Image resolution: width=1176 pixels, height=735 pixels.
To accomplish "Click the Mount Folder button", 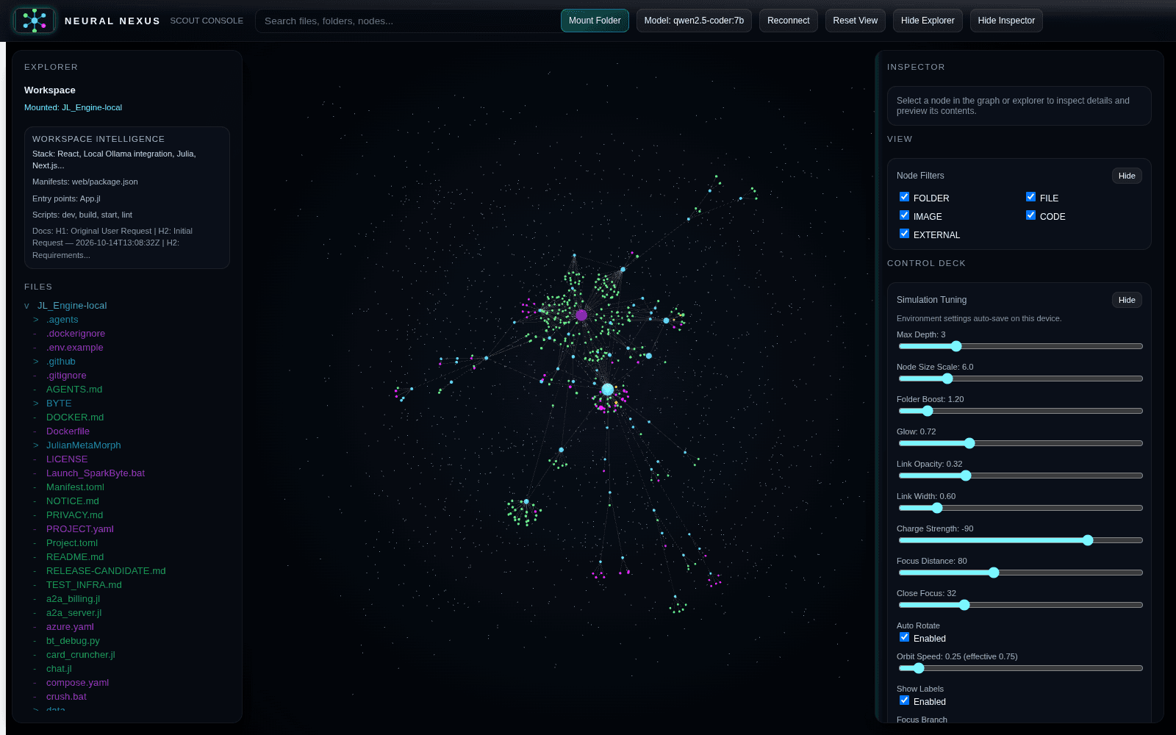I will [595, 21].
